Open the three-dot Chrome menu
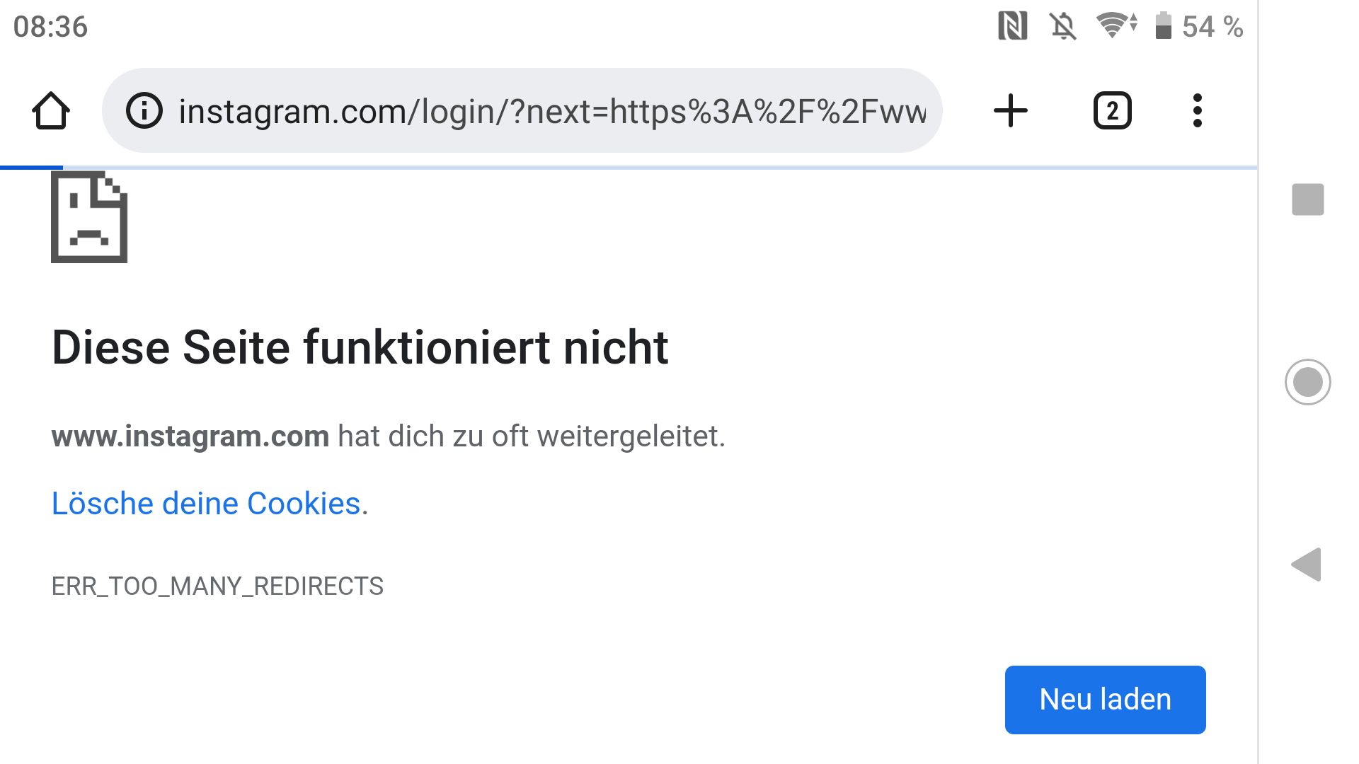 coord(1198,111)
